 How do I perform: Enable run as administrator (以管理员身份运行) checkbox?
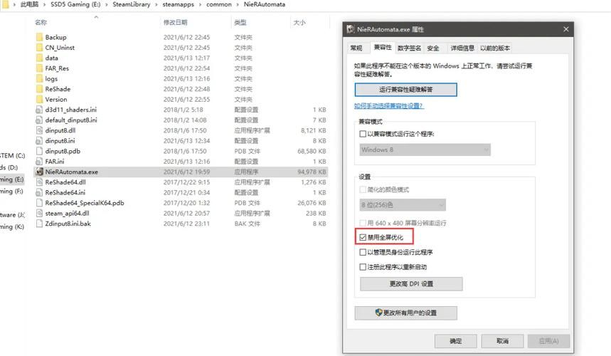(x=363, y=252)
